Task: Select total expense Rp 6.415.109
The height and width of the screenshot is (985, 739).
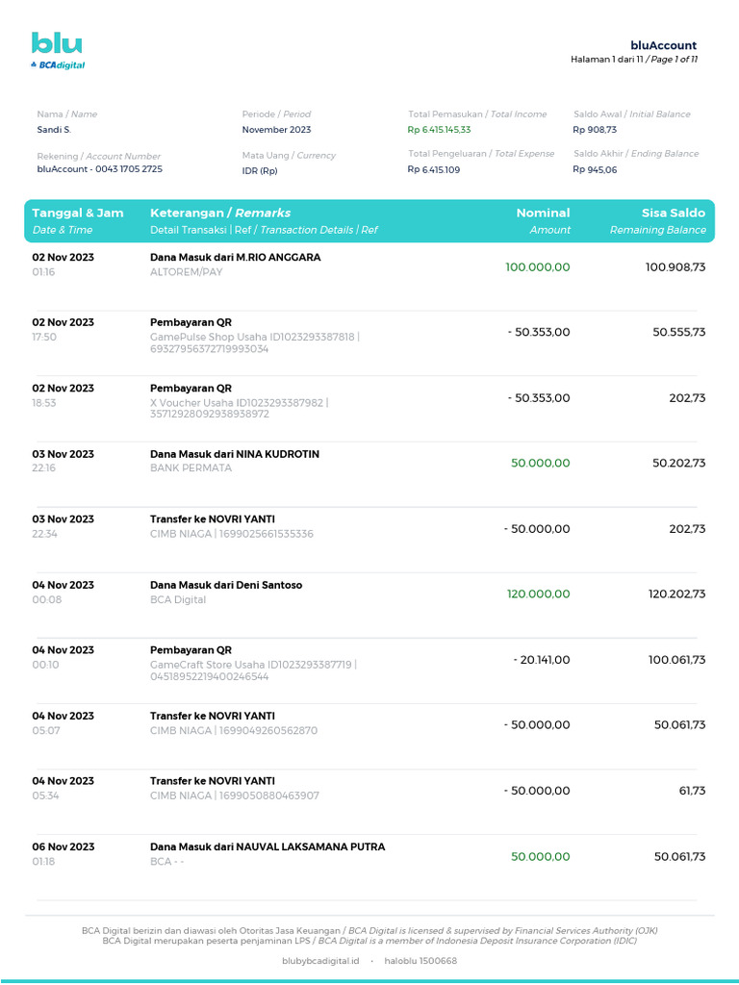Action: (434, 169)
